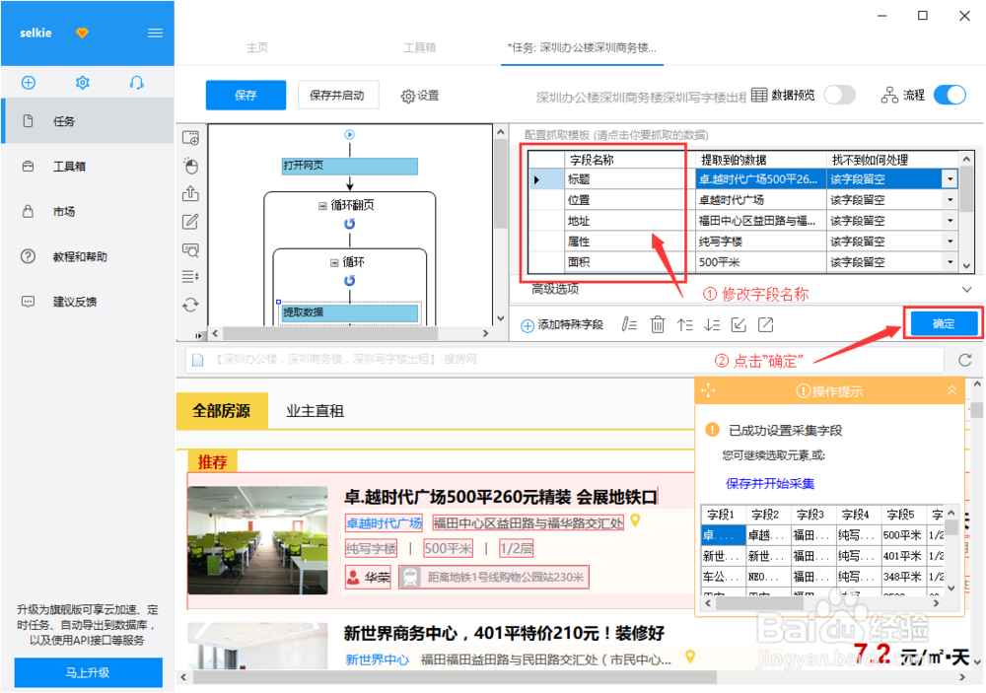Turn off the 流程 switch

(950, 95)
